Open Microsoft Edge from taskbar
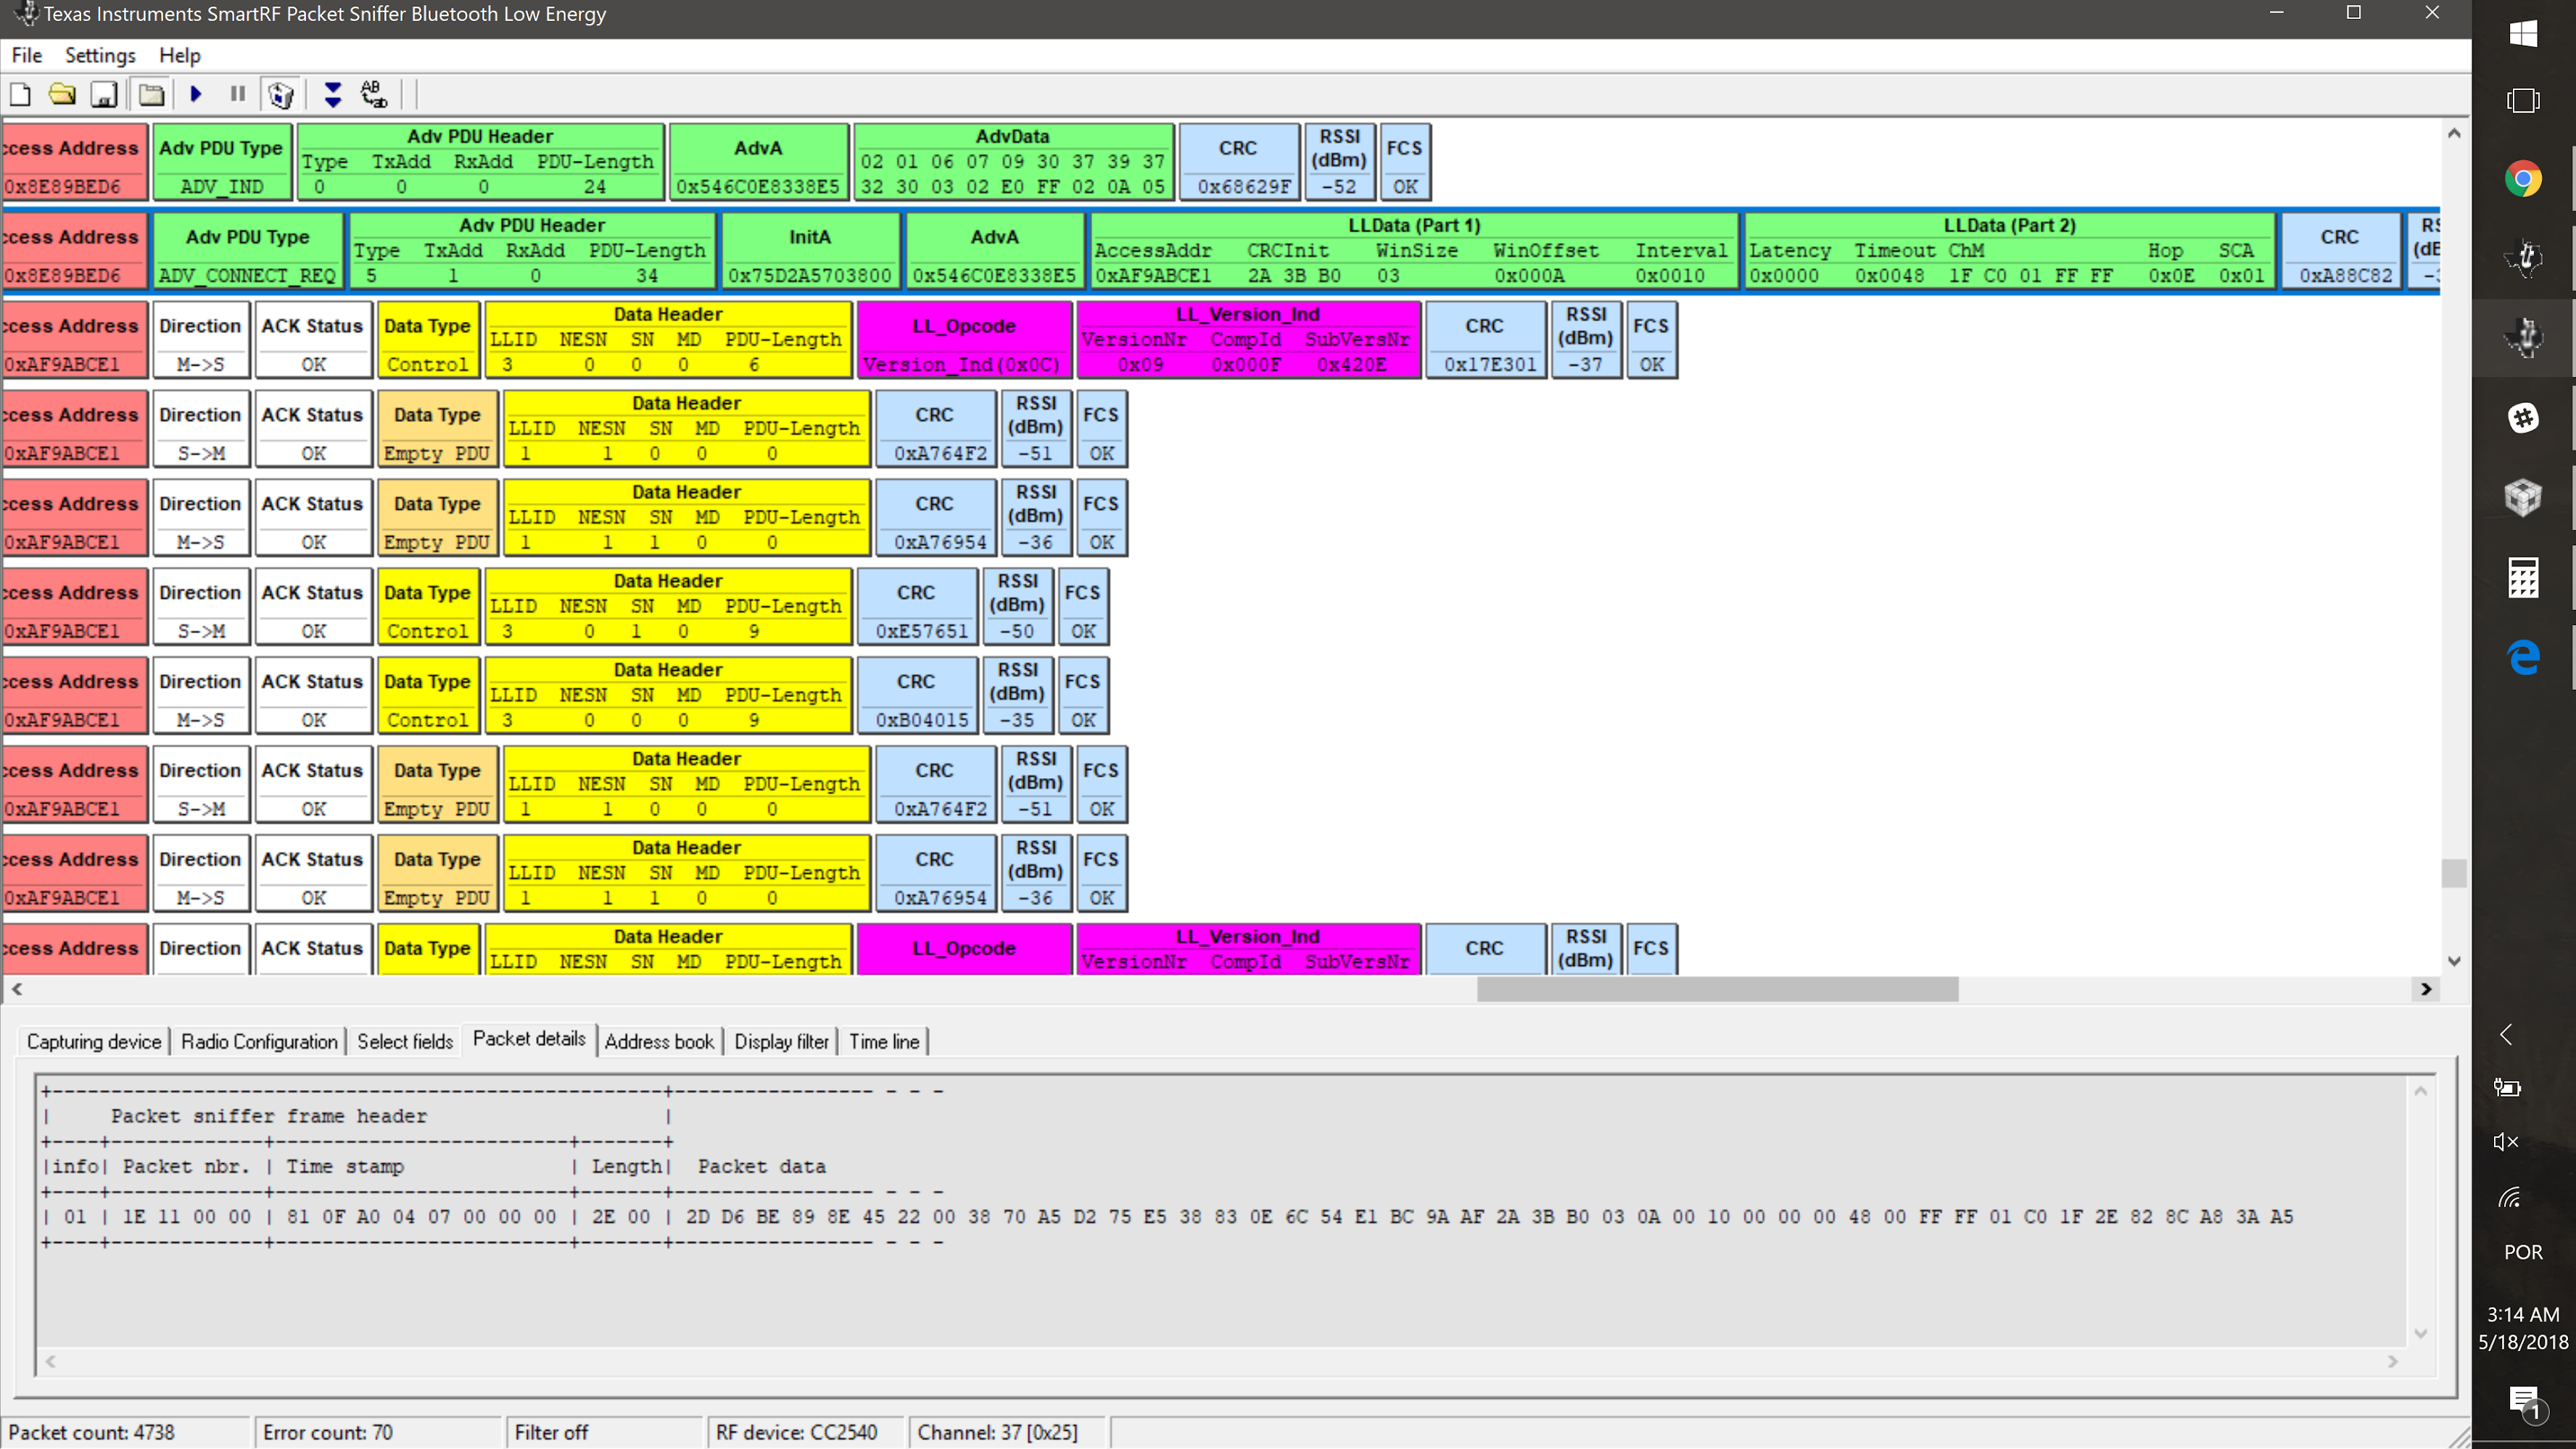The image size is (2576, 1449). (2523, 657)
